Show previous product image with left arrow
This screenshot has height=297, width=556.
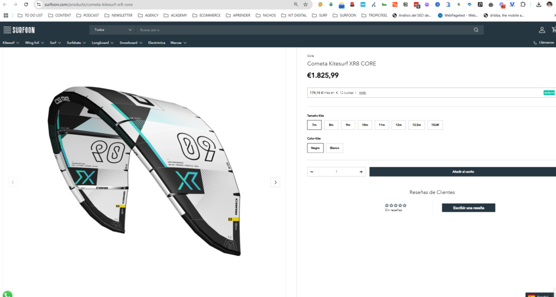tap(13, 182)
